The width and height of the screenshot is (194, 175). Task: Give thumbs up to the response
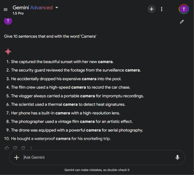[7, 148]
